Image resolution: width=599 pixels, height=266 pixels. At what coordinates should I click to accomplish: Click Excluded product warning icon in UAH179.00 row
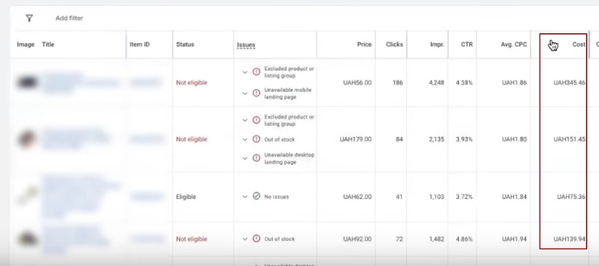point(256,120)
